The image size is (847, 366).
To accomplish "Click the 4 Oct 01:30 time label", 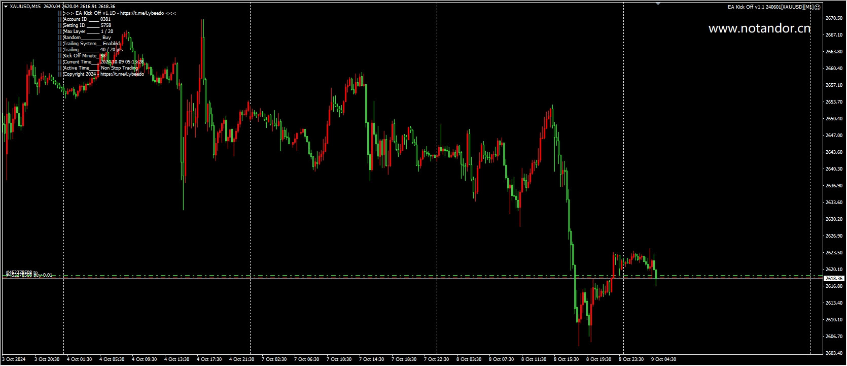I will tap(80, 359).
